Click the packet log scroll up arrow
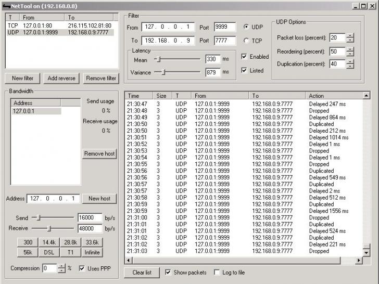 367,96
